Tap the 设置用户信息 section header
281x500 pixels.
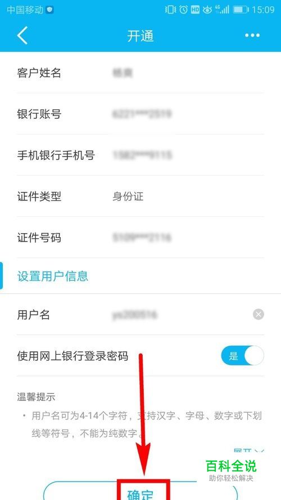(x=52, y=276)
